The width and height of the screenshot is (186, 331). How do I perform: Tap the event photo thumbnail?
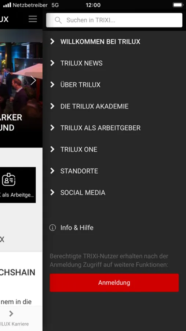click(21, 88)
